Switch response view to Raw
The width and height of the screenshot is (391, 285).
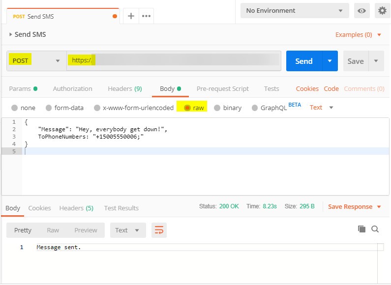(53, 230)
